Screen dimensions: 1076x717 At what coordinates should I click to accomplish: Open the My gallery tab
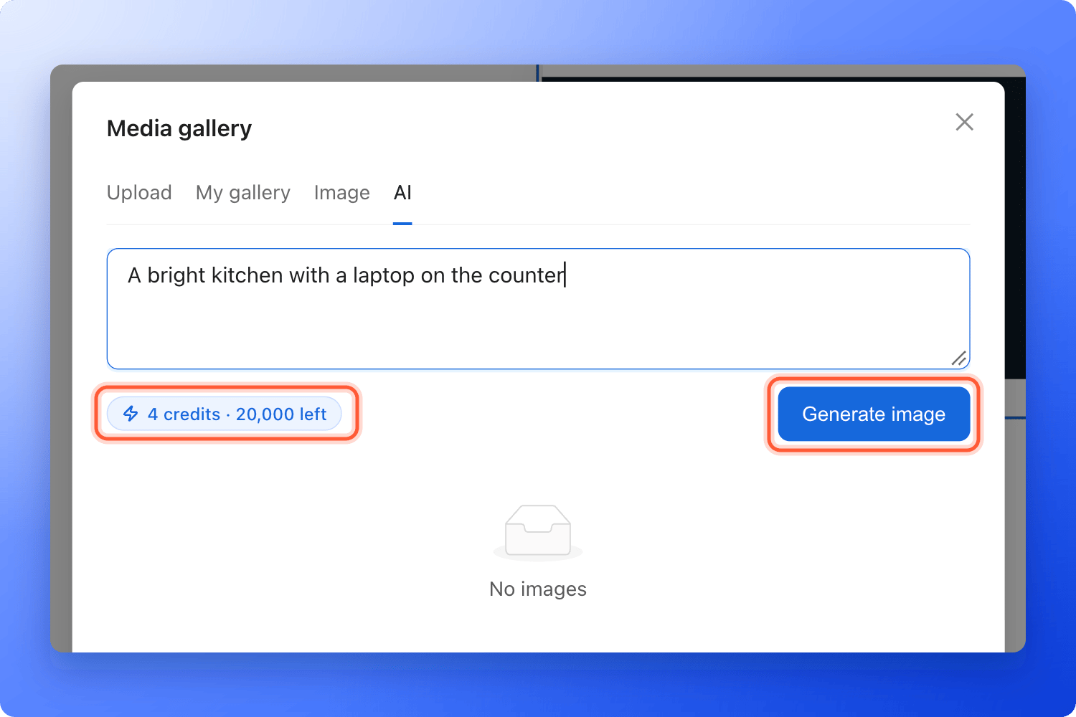(x=243, y=192)
